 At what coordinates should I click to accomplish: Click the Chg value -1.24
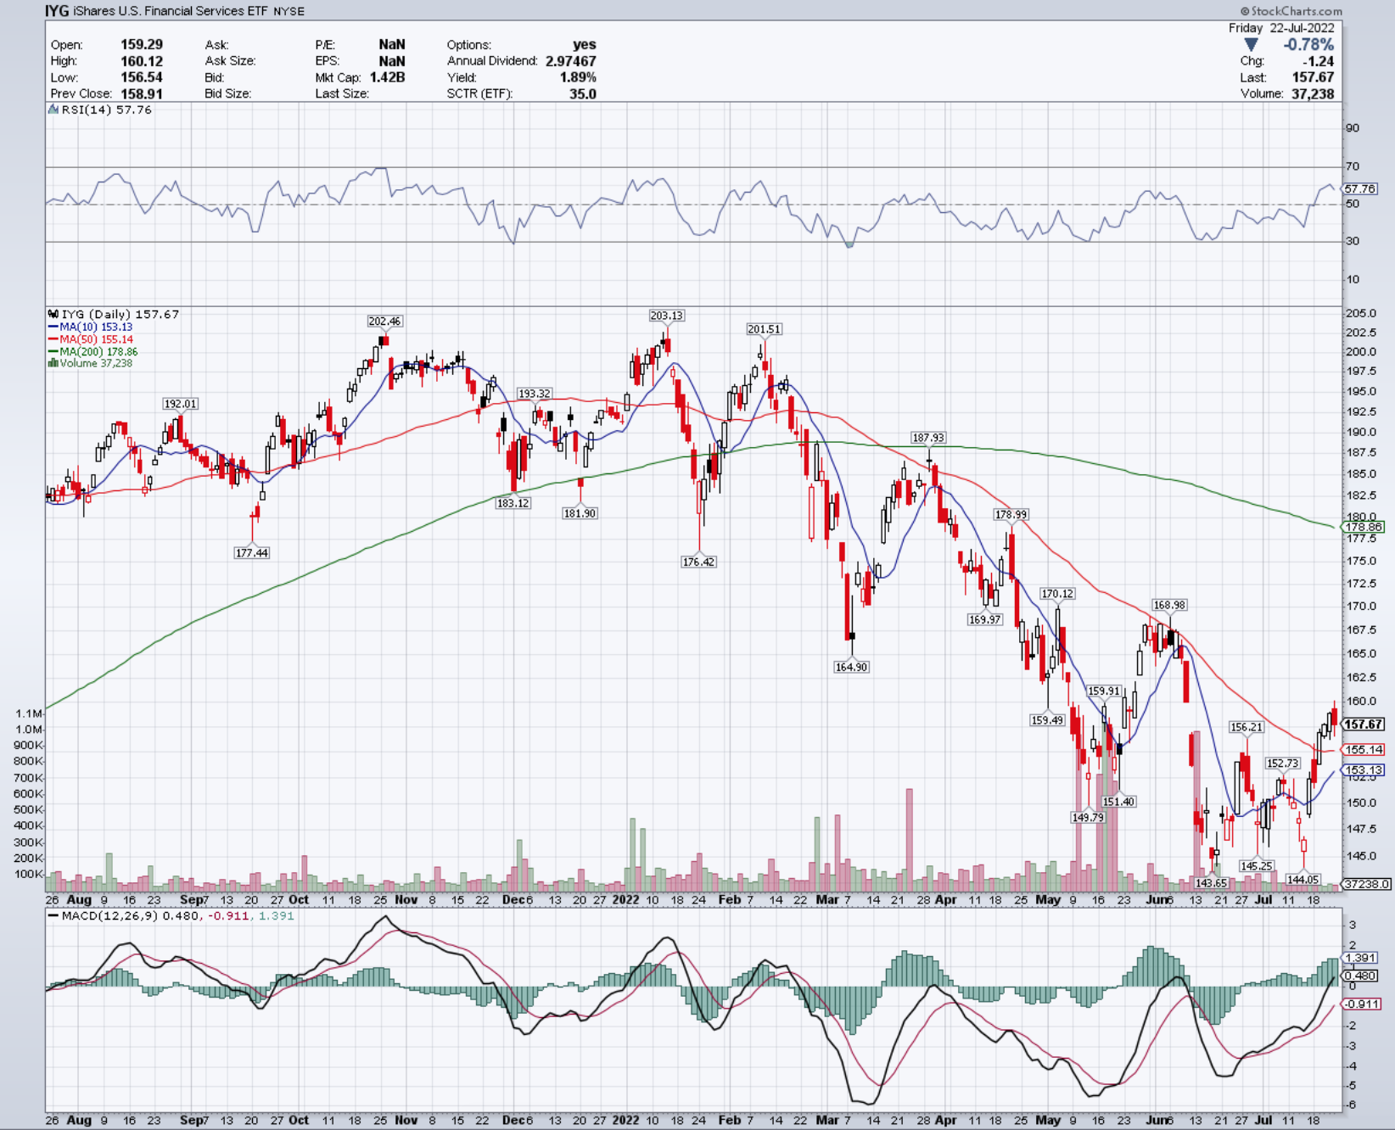tap(1318, 61)
